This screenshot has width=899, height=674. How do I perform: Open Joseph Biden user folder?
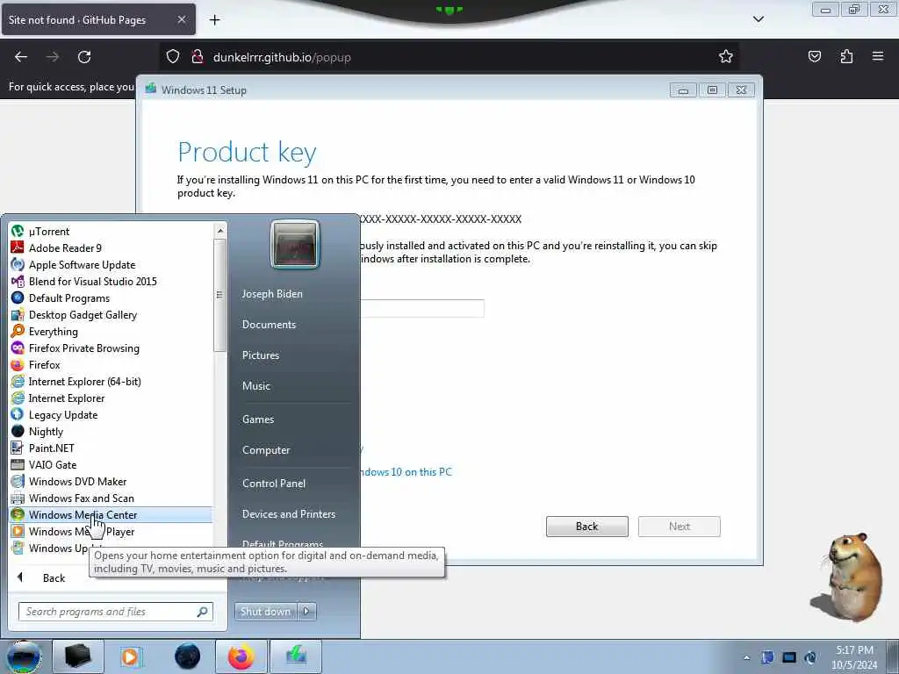272,293
